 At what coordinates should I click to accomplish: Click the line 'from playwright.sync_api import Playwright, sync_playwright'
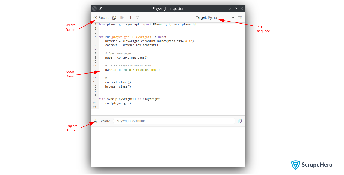(x=149, y=24)
